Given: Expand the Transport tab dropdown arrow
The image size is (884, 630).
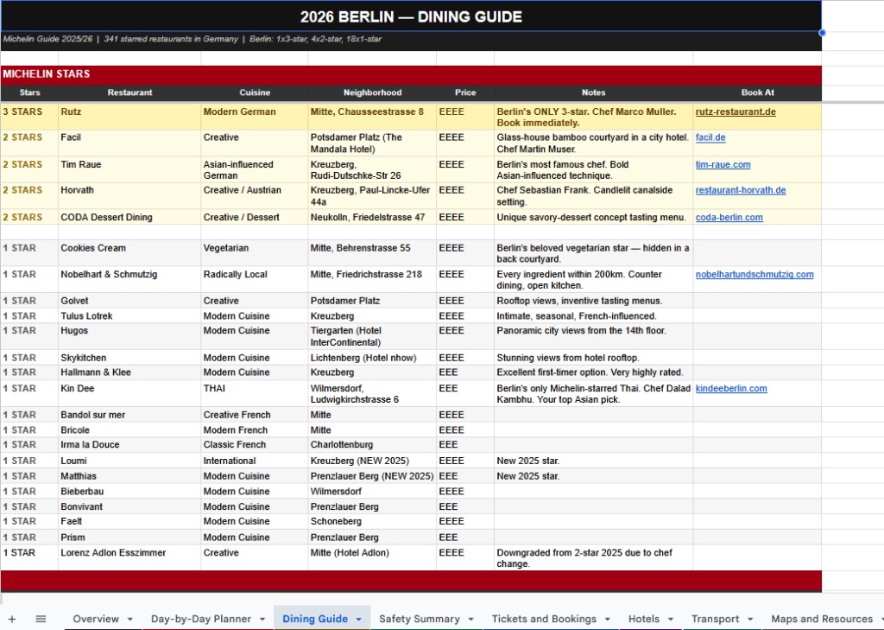Looking at the screenshot, I should 750,620.
